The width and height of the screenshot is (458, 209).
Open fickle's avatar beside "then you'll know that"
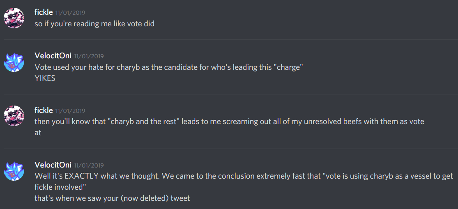click(14, 116)
